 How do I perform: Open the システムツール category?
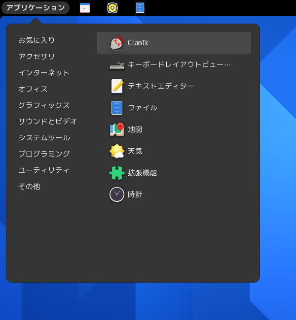pos(44,138)
